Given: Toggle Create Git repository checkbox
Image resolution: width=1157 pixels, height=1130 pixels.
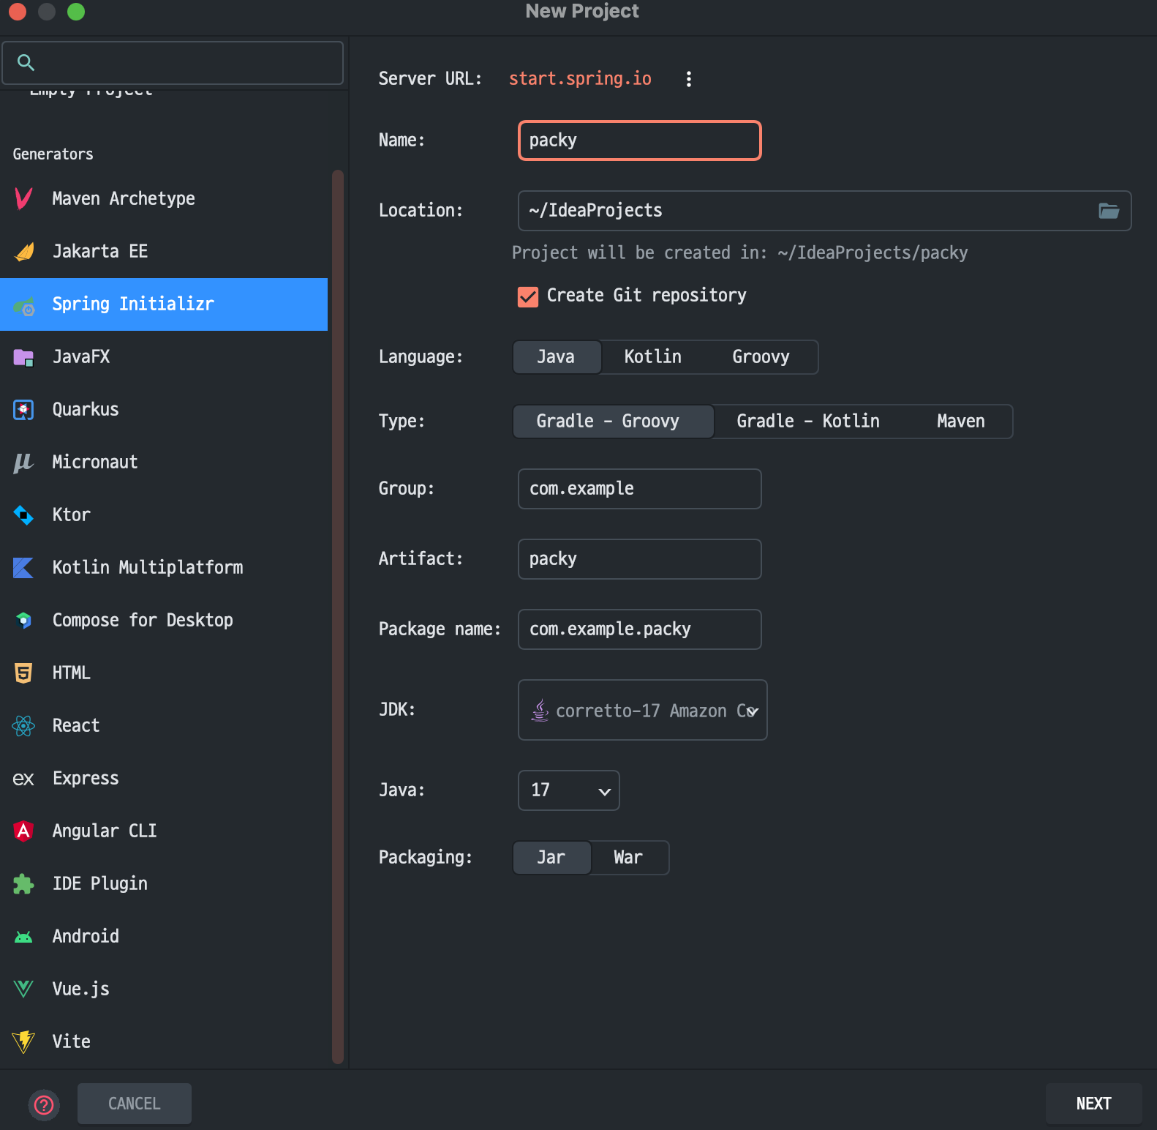Looking at the screenshot, I should (x=528, y=296).
